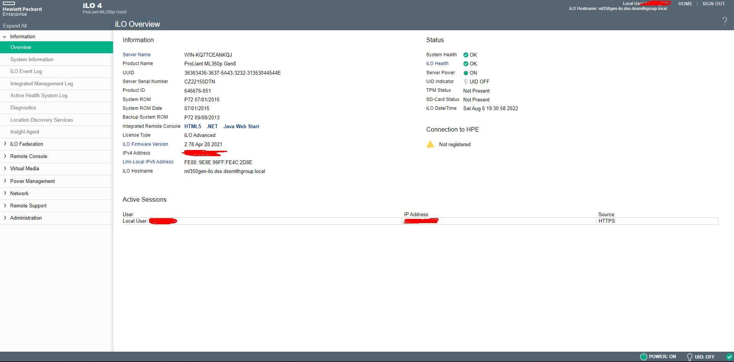Click the yellow warning triangle icon
This screenshot has height=362, width=734.
click(430, 144)
